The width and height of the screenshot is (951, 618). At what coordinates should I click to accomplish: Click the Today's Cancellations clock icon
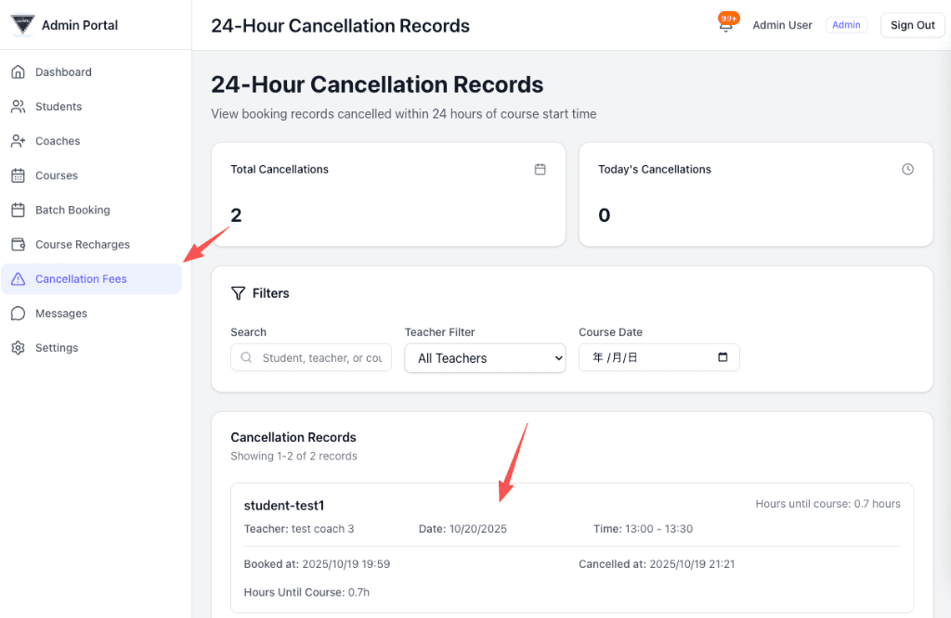tap(907, 170)
